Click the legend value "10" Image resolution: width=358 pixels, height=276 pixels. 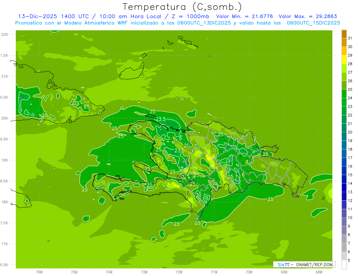[x=350, y=218]
